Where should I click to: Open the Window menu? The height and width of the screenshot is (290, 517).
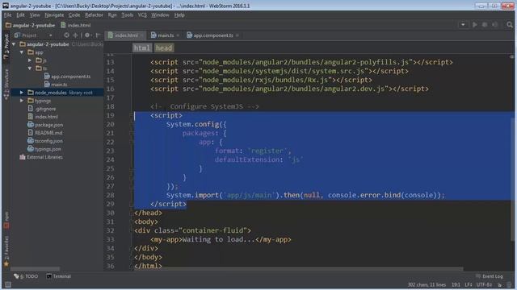point(160,15)
